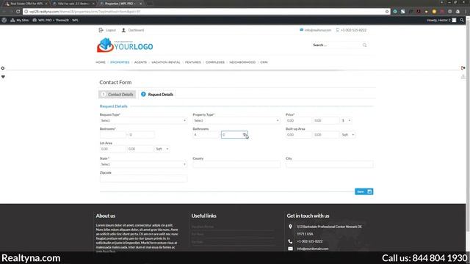
Task: Open the admin bar search magnifier
Action: coord(462,20)
